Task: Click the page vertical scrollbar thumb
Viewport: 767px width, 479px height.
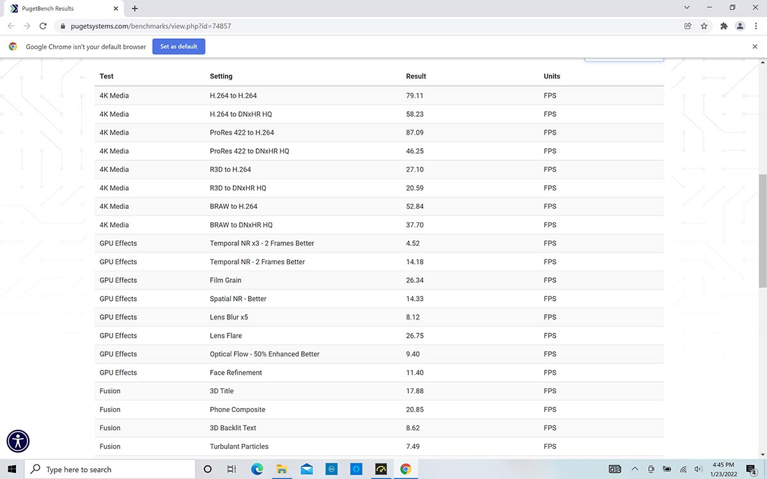Action: (761, 231)
